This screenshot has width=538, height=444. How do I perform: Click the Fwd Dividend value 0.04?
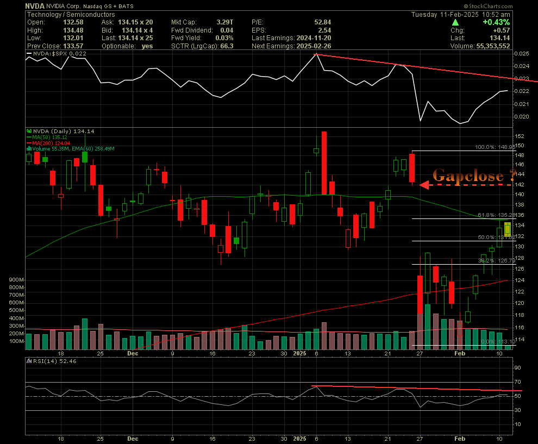coord(227,30)
